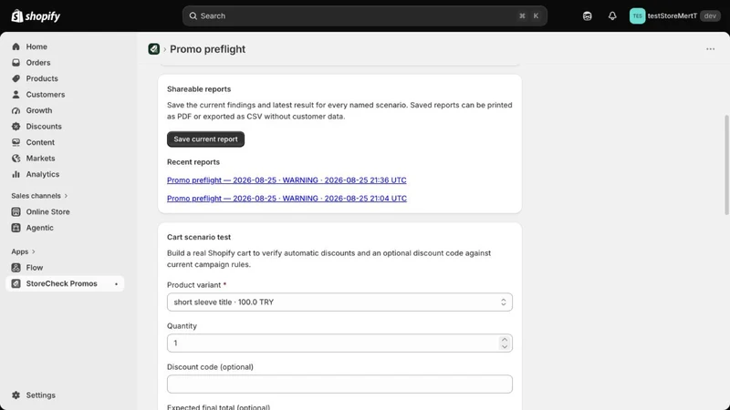Open the Home icon in sidebar
Viewport: 730px width, 410px height.
(x=16, y=46)
